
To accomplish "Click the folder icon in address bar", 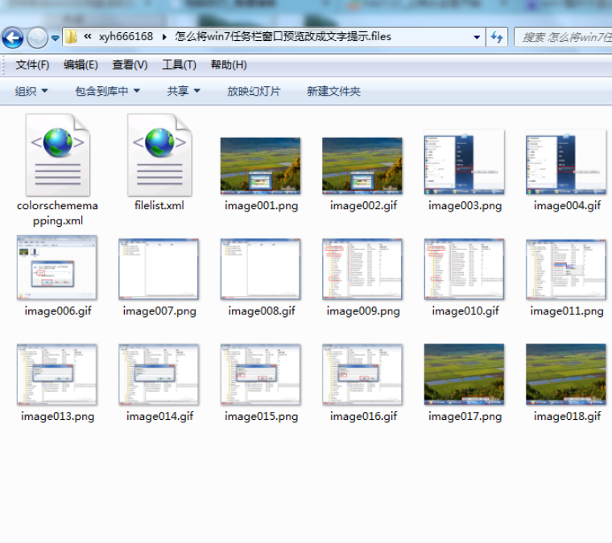I will [71, 37].
